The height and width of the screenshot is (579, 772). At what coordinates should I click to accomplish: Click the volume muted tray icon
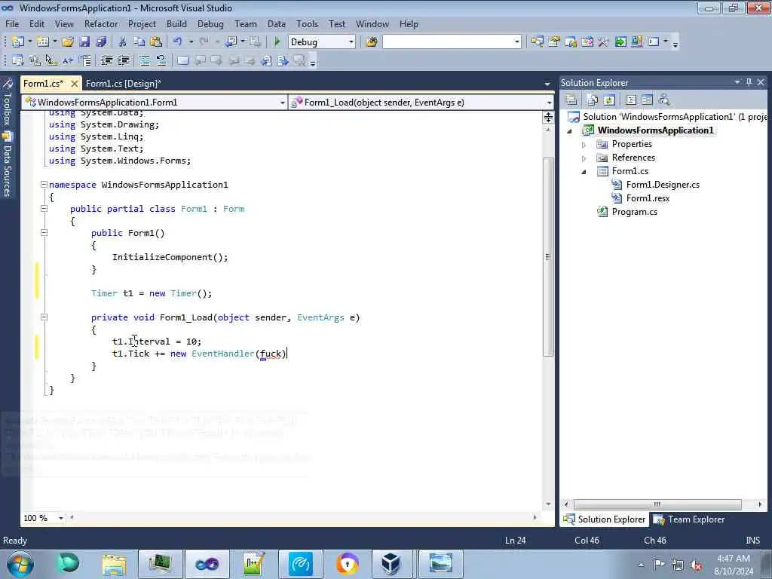click(x=696, y=565)
